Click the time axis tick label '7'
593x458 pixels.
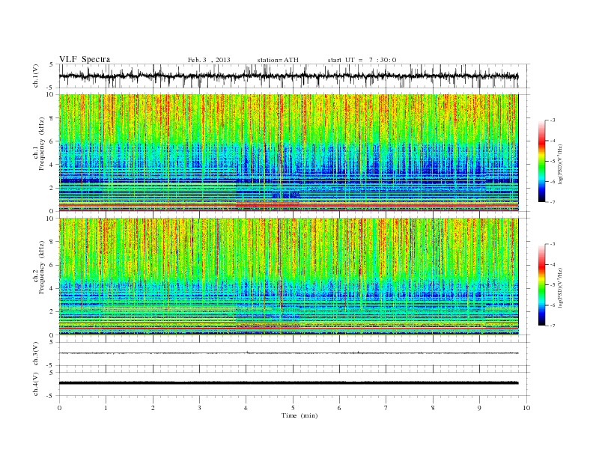point(386,408)
